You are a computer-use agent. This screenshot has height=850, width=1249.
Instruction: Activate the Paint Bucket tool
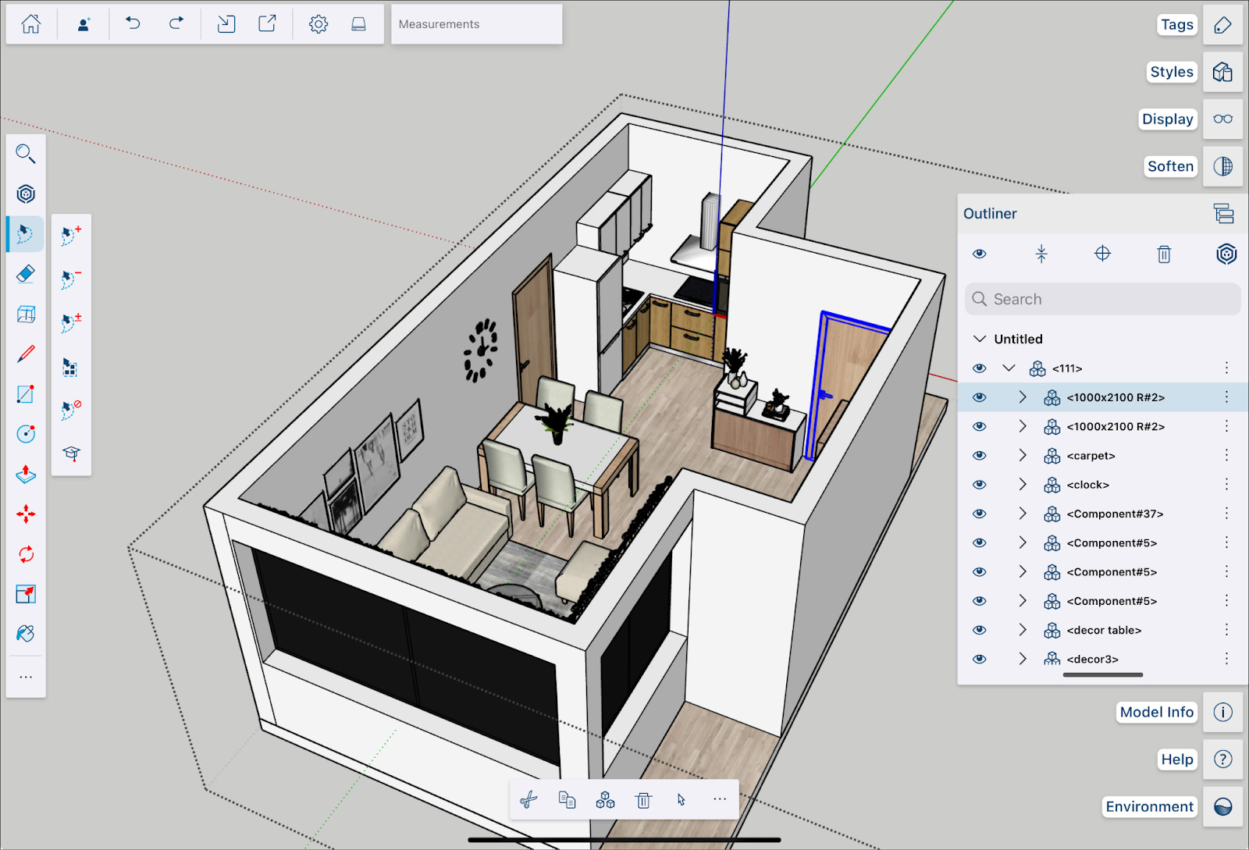point(26,634)
